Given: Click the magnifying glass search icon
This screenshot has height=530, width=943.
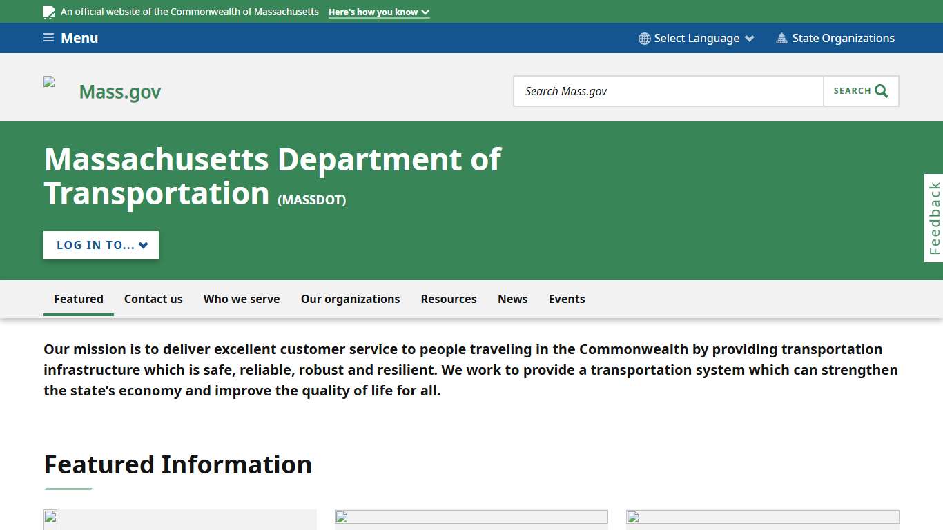Looking at the screenshot, I should [879, 90].
